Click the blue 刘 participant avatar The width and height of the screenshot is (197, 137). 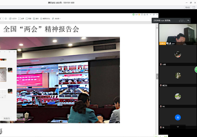(178, 117)
